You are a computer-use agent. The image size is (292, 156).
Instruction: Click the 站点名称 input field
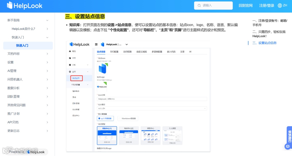tap(151, 99)
